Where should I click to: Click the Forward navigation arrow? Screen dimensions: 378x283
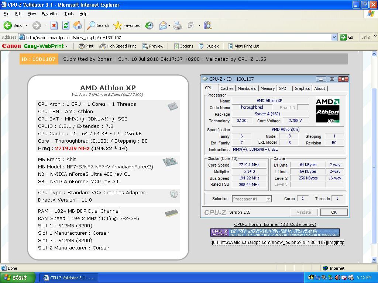click(x=37, y=25)
